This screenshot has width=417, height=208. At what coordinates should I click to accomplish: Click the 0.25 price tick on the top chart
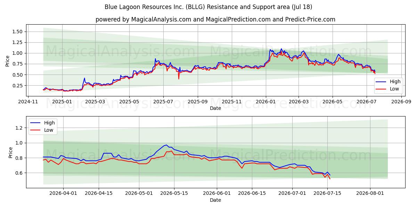(18, 86)
